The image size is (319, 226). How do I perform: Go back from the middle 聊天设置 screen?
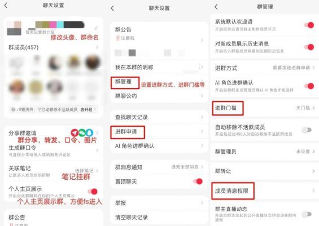112,8
